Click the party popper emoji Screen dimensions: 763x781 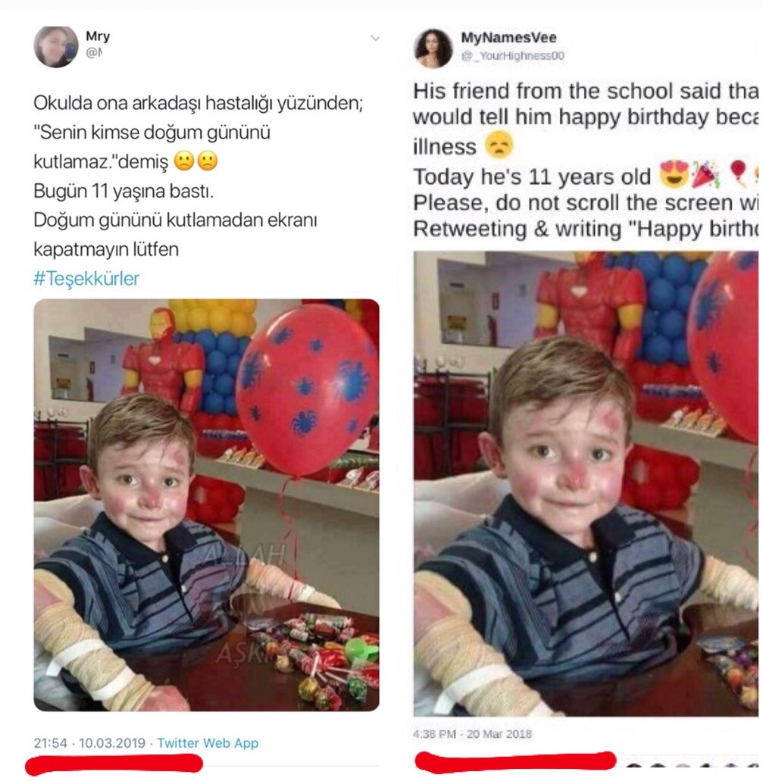click(706, 175)
